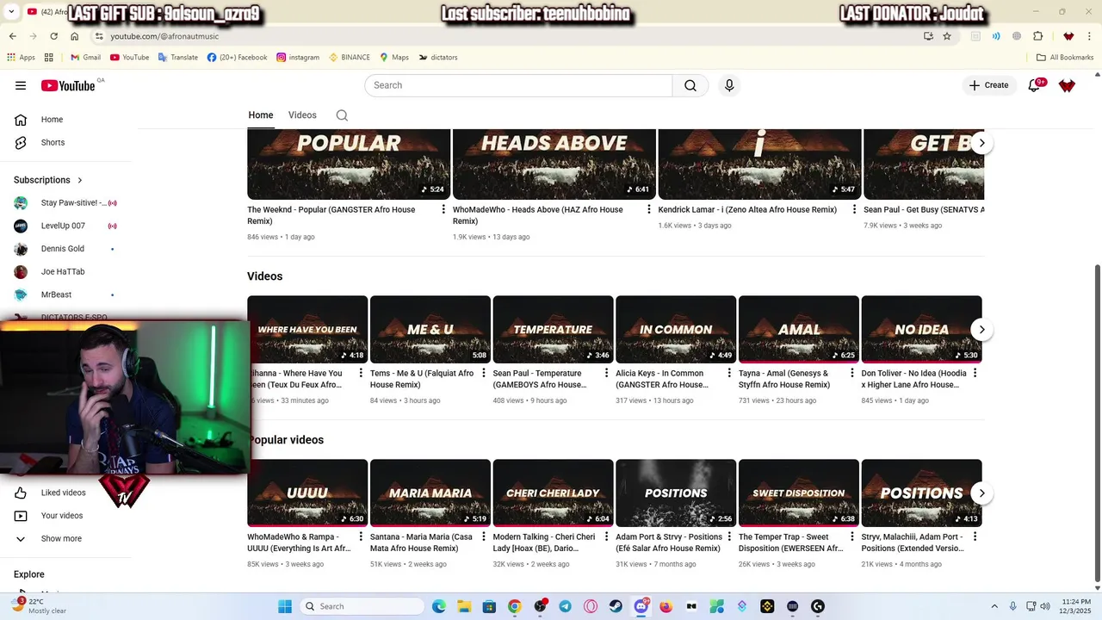
Task: Play the HEADS ABOVE video thumbnail
Action: tap(554, 164)
